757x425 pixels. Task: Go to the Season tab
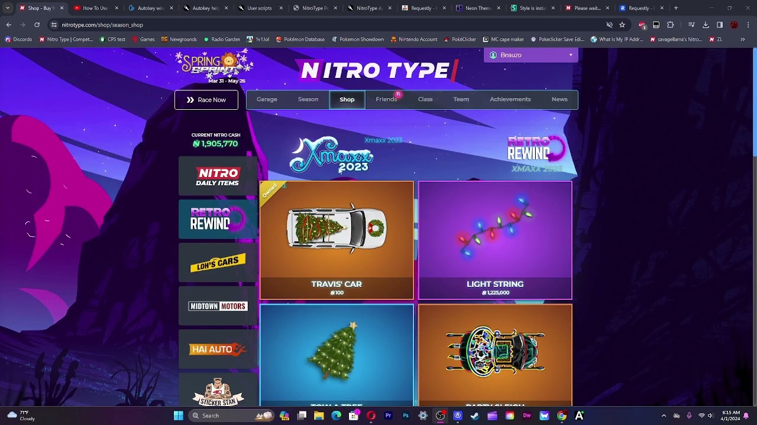tap(308, 99)
